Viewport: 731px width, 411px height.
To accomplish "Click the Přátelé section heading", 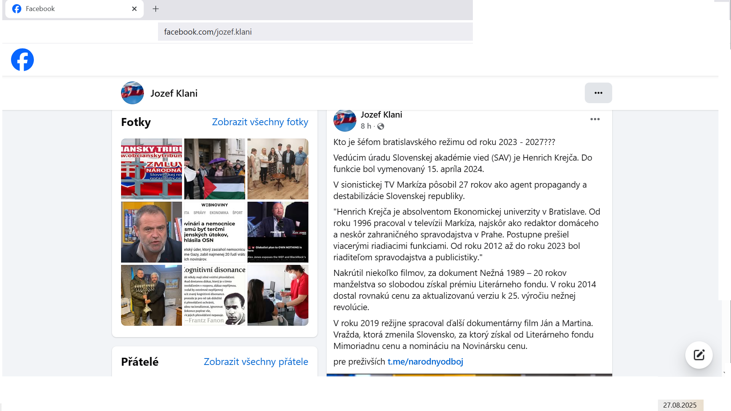I will [x=140, y=362].
